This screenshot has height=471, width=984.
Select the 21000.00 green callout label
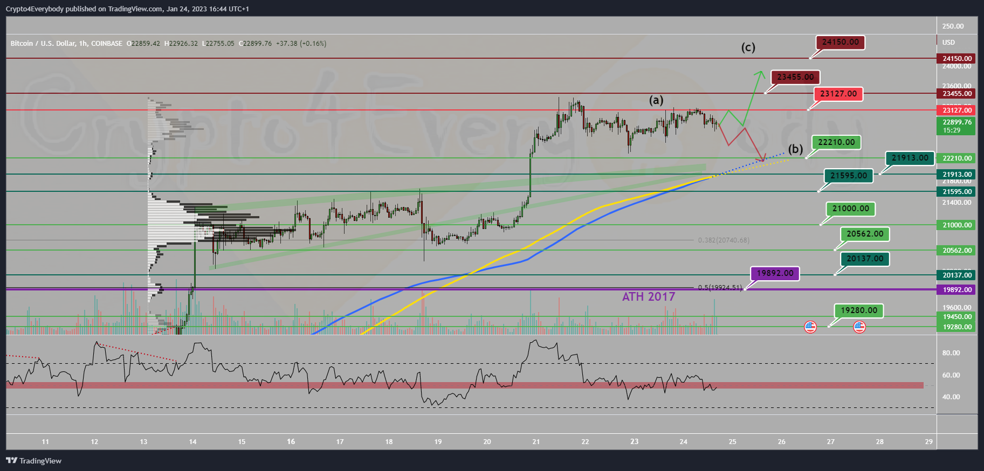[x=850, y=209]
